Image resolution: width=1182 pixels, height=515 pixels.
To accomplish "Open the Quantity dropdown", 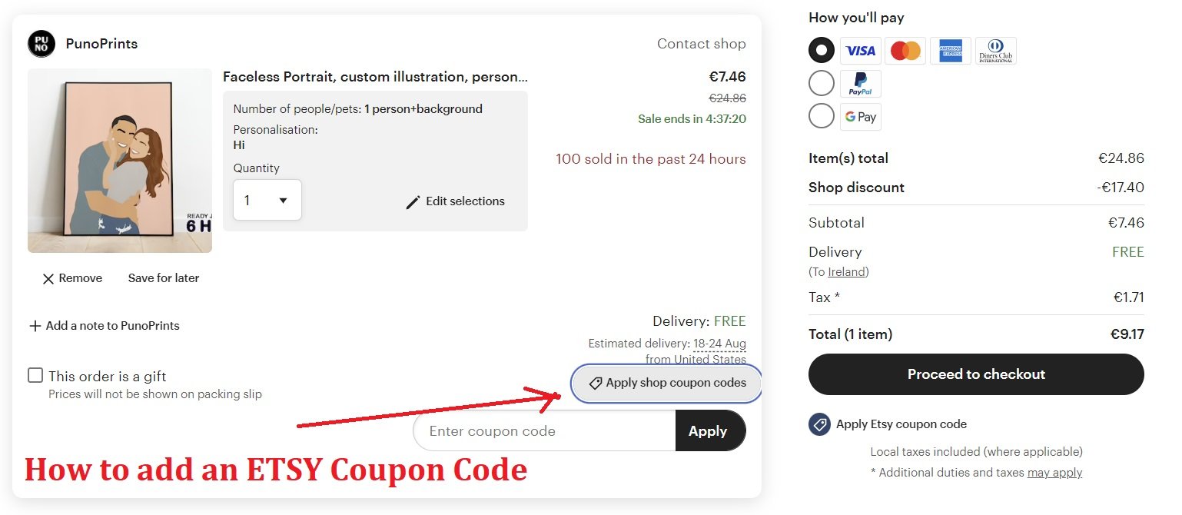I will point(267,199).
